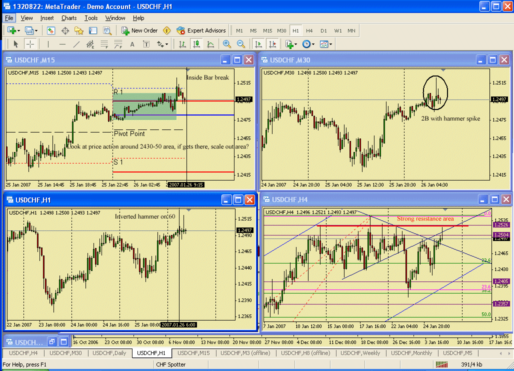Expand the Indicators dropdown arrow
The height and width of the screenshot is (371, 514).
pos(296,44)
